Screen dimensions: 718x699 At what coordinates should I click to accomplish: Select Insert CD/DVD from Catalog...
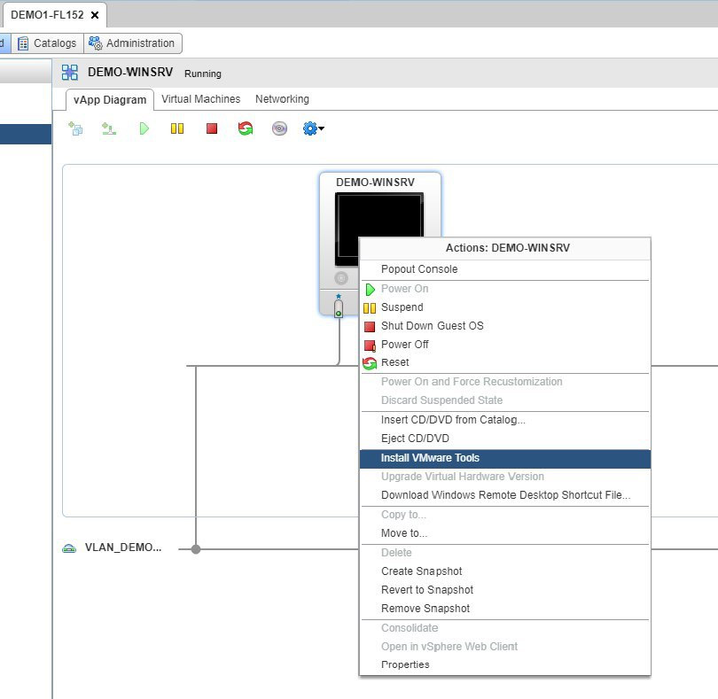[x=505, y=420]
